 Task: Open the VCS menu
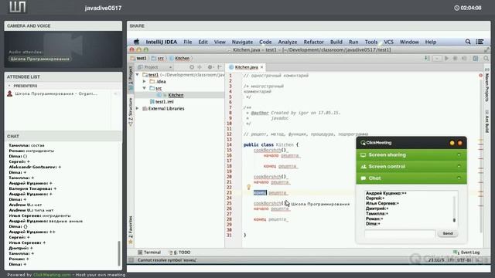pos(388,42)
